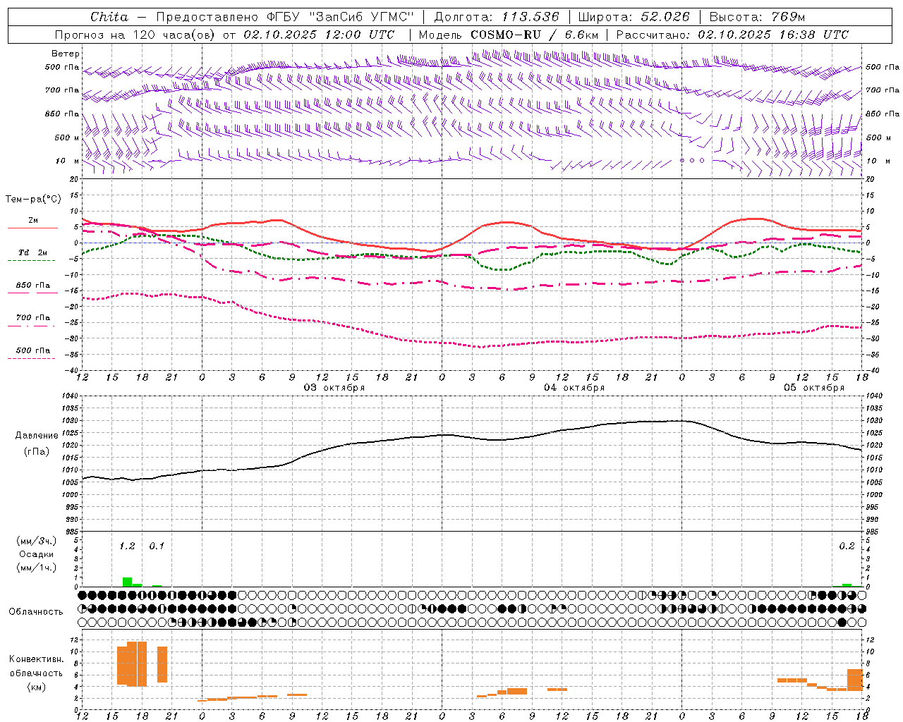Click the station name "Chita" in header

[x=109, y=17]
